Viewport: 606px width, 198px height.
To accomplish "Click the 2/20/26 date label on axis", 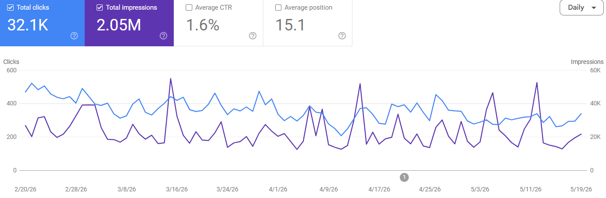I will [x=26, y=189].
